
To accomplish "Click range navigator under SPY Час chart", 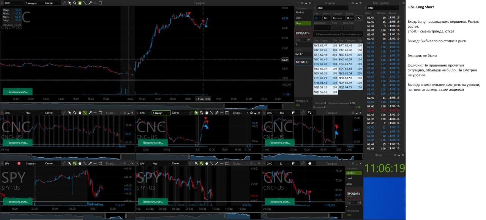I will pos(199,216).
